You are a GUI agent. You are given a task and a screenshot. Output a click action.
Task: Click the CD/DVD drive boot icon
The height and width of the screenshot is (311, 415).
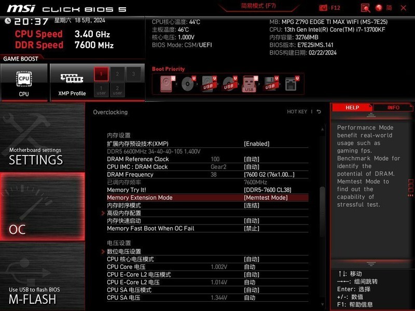(x=188, y=83)
